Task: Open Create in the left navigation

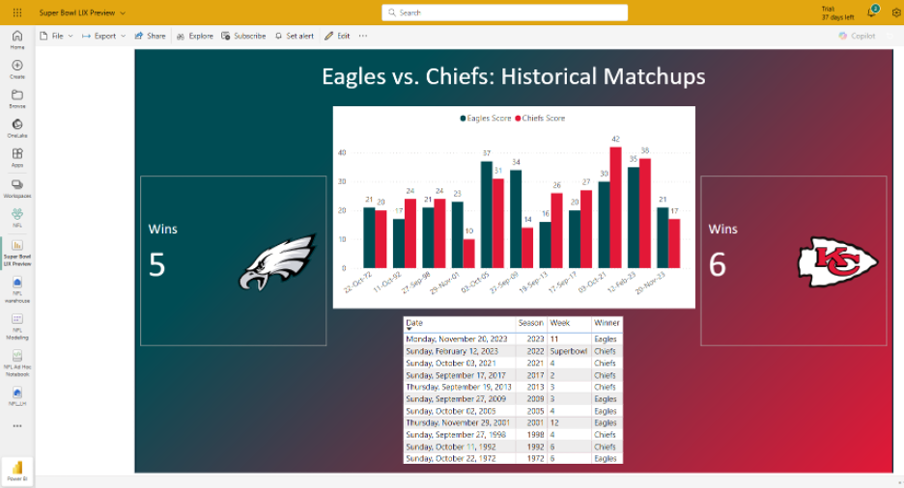Action: click(17, 69)
